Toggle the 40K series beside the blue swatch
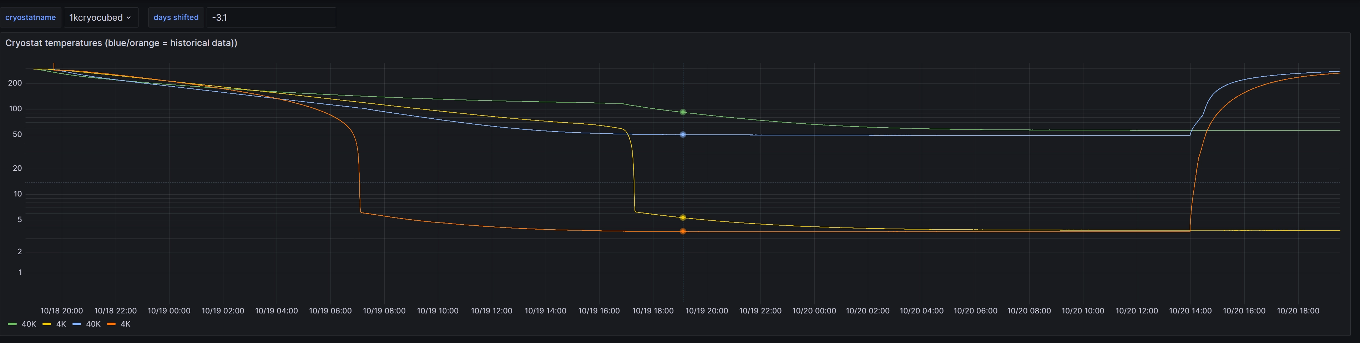The height and width of the screenshot is (343, 1360). (93, 324)
